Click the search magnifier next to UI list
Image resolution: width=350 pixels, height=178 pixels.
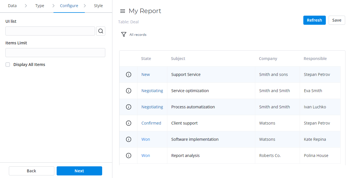[x=101, y=31]
